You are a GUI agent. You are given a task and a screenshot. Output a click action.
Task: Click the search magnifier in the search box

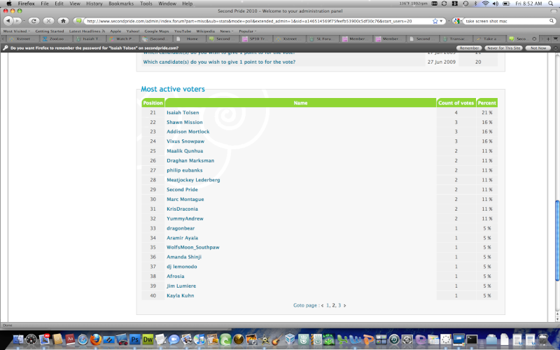(552, 21)
